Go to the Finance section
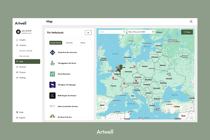 (22, 72)
